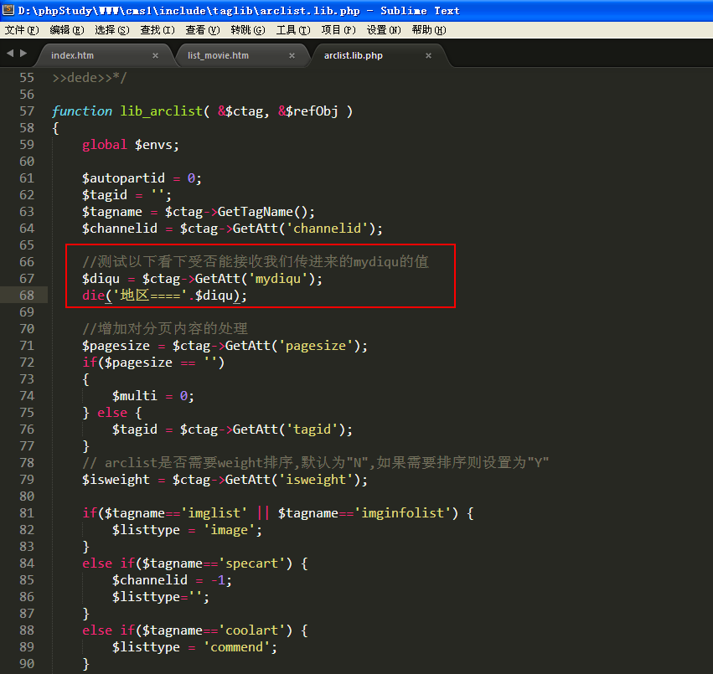The image size is (713, 674).
Task: Click the lib_arclist function name
Action: (x=161, y=111)
